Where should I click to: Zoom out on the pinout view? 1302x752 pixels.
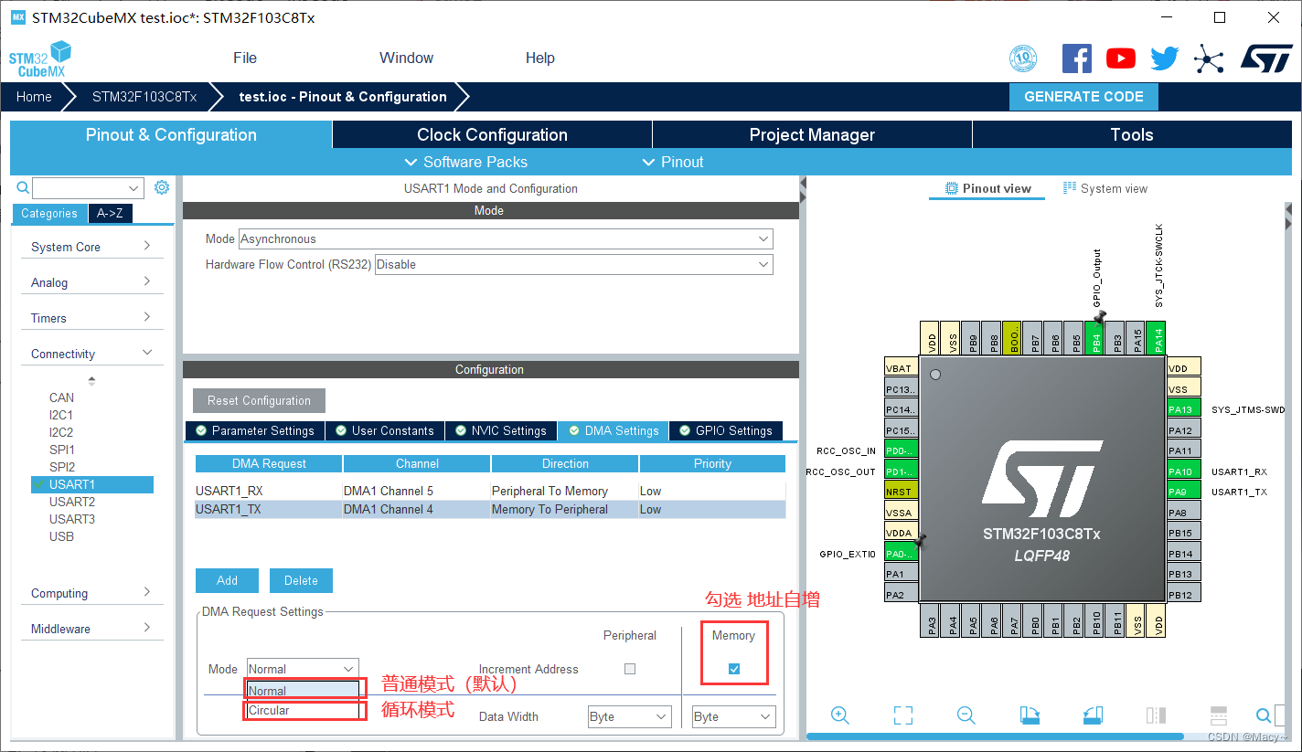(966, 715)
